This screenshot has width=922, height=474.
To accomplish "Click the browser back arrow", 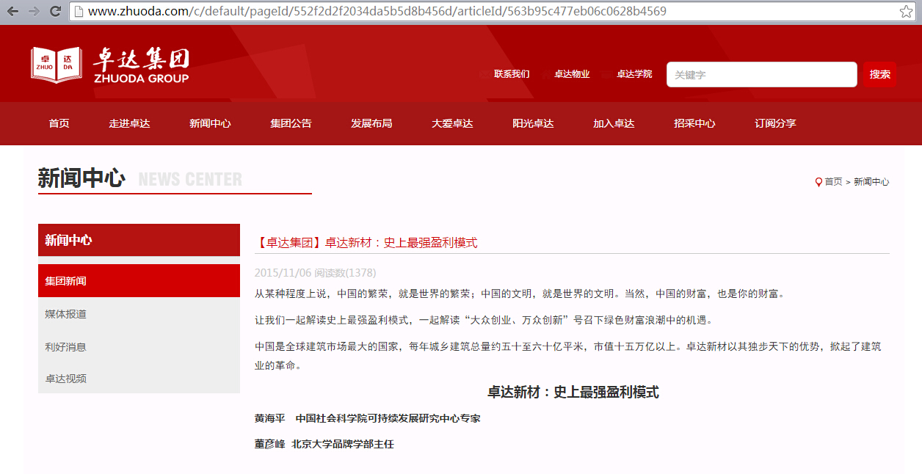I will pyautogui.click(x=12, y=11).
